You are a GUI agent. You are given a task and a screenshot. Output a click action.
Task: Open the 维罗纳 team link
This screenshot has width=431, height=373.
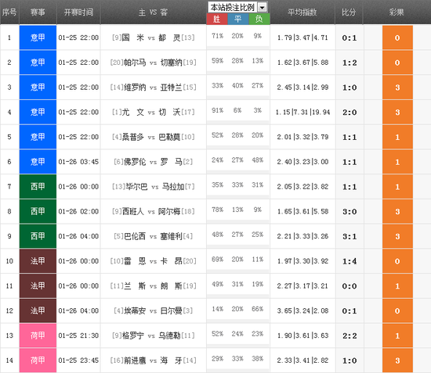tap(135, 88)
